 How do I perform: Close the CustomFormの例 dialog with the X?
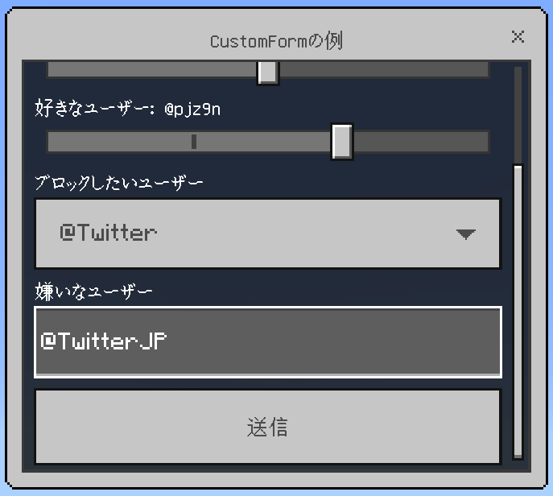coord(518,36)
